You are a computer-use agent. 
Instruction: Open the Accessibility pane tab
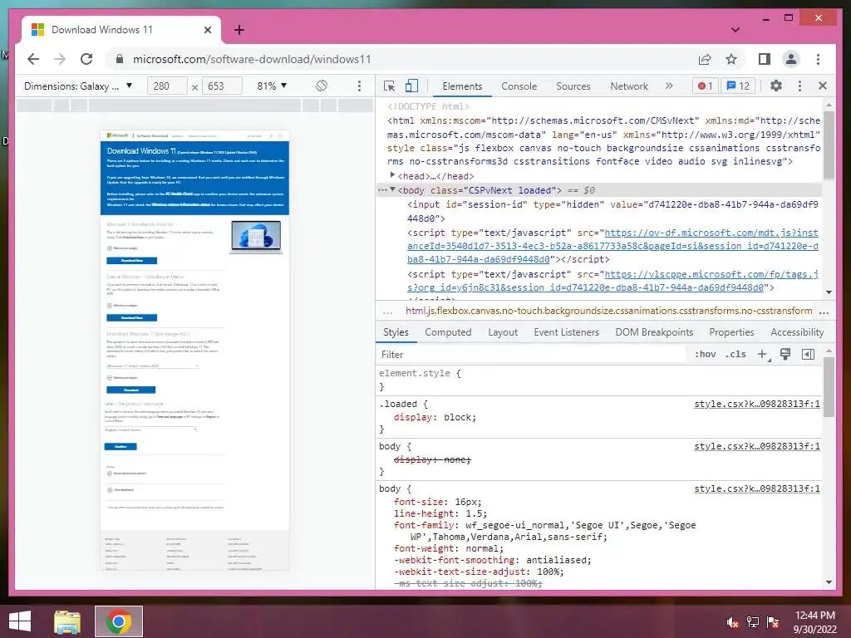coord(797,332)
